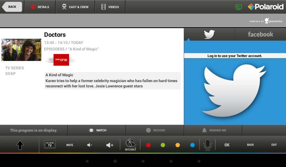Click the green color remote button
This screenshot has width=286, height=167.
pos(163,145)
